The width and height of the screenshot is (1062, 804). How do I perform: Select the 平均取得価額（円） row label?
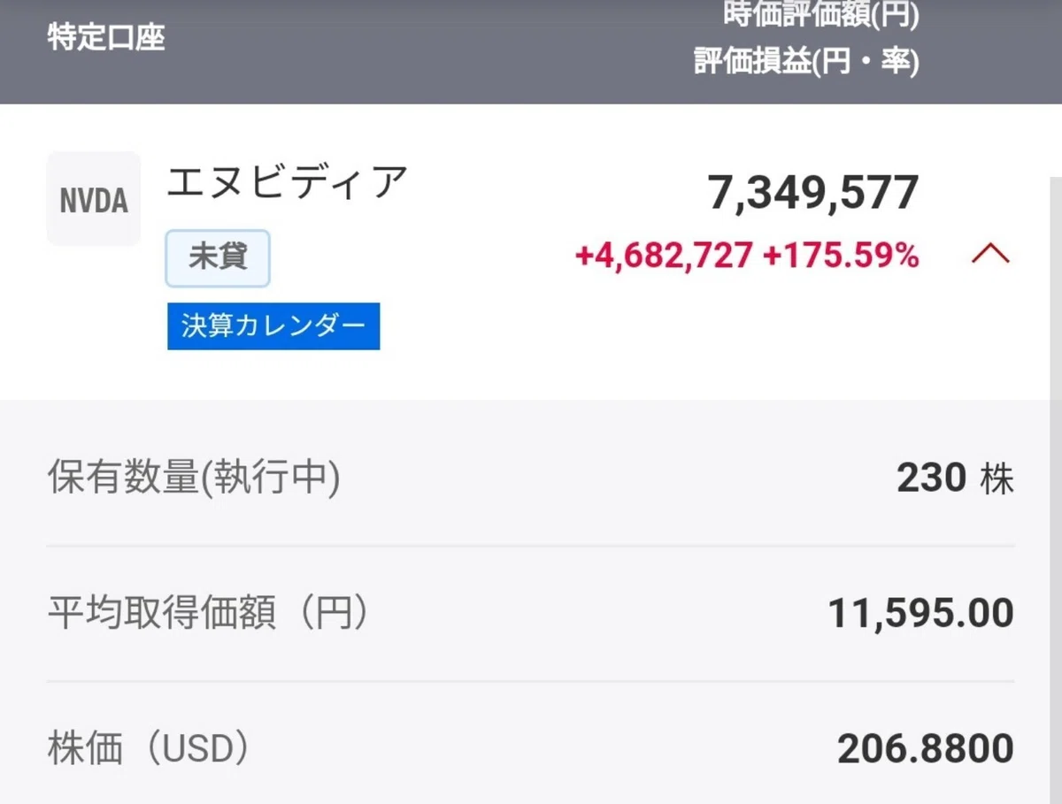208,613
